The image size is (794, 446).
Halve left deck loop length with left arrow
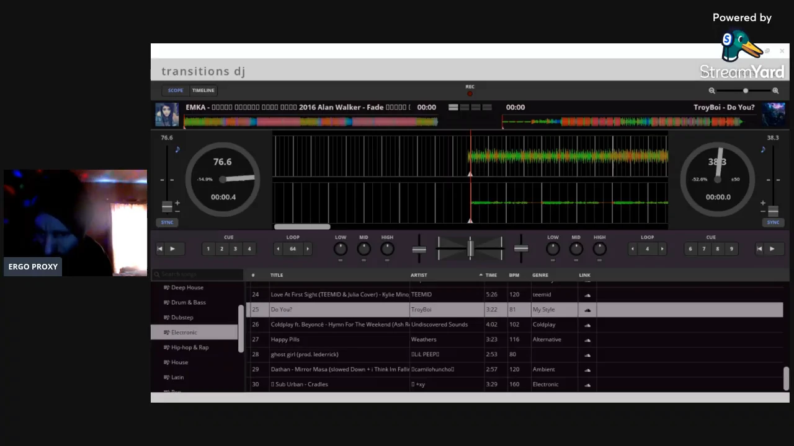[278, 249]
